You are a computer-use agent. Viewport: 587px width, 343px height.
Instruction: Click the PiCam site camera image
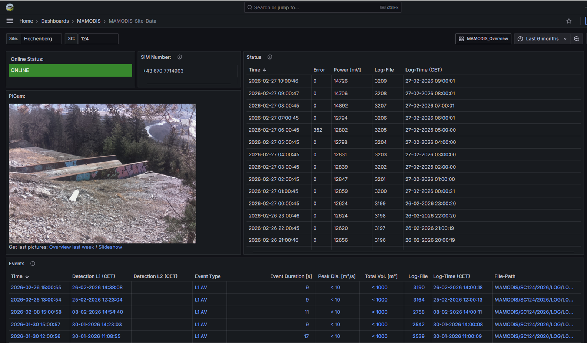coord(102,173)
